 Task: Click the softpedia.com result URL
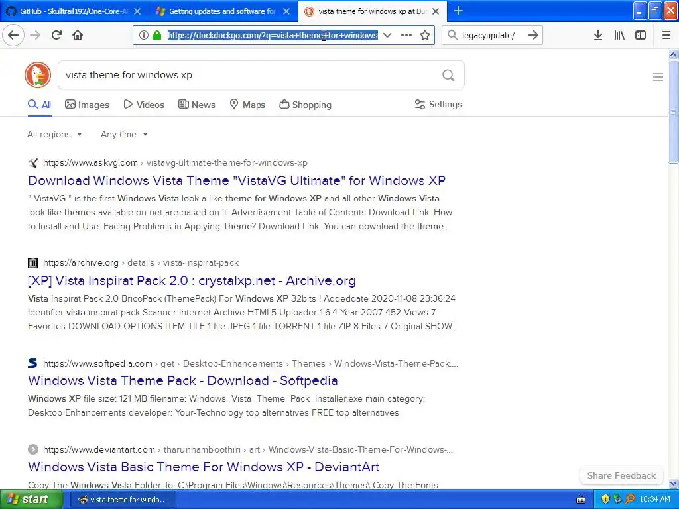tap(250, 363)
